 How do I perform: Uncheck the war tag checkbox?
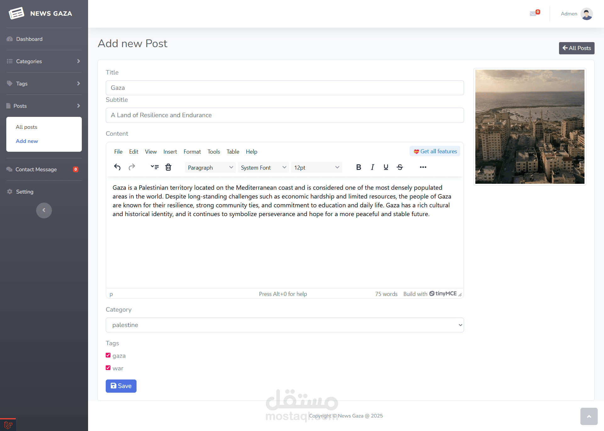coord(108,368)
